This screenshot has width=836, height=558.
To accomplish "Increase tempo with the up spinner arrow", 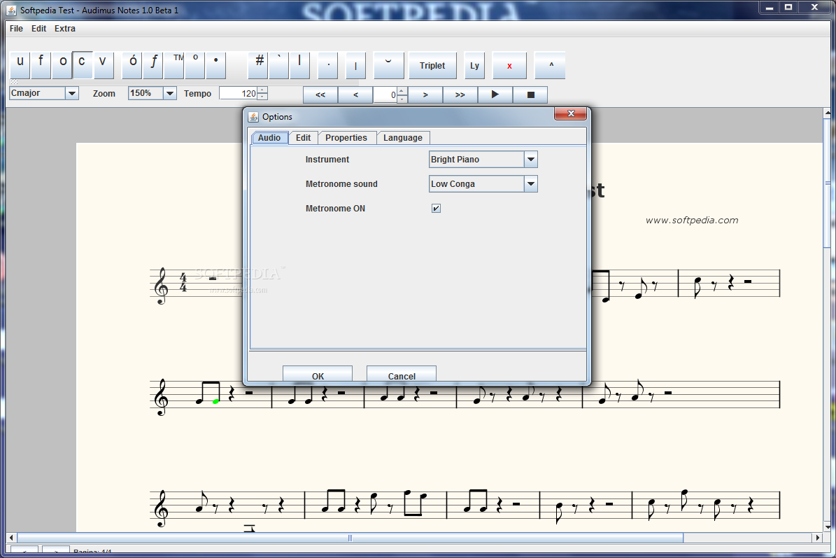I will 262,90.
